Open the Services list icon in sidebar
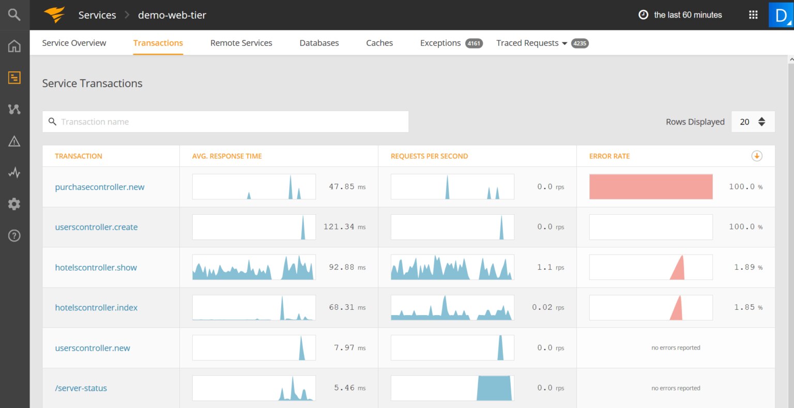794x408 pixels. (x=14, y=77)
